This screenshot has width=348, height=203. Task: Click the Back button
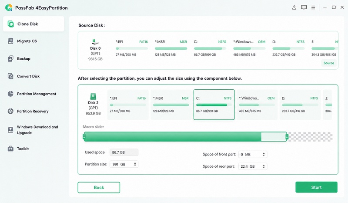99,187
